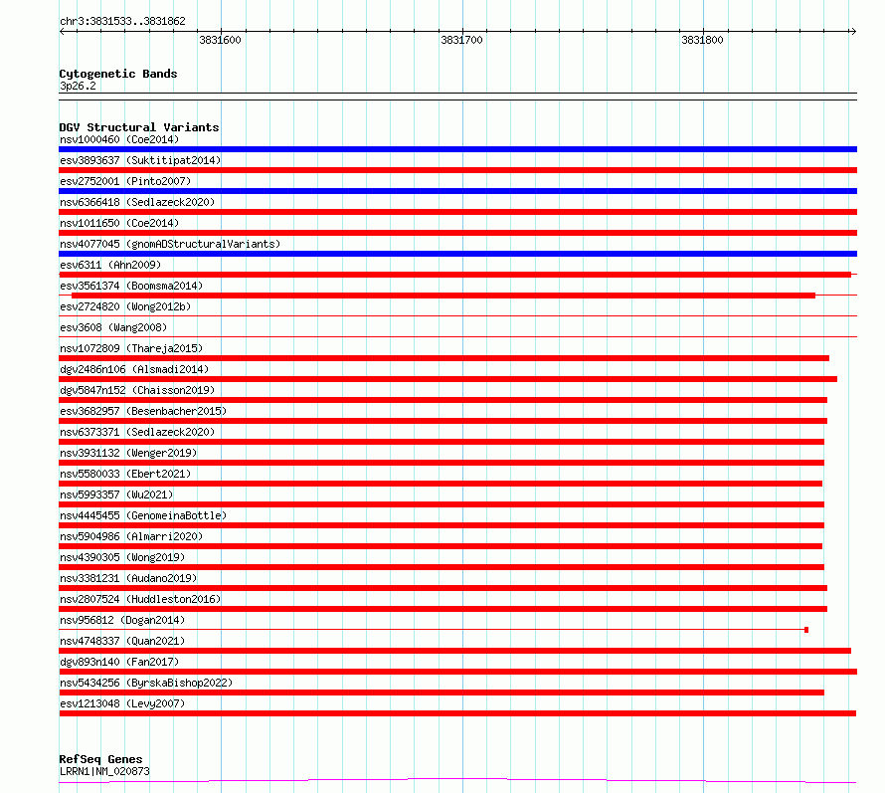The height and width of the screenshot is (793, 885).
Task: Click the blue nsv4077045 variant bar
Action: click(457, 254)
